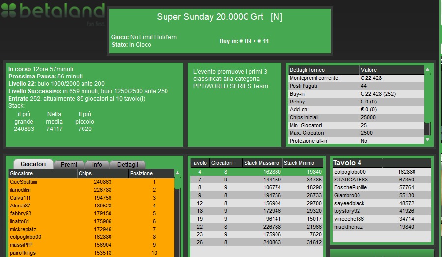
Task: Select table 26 row
Action: (256, 242)
